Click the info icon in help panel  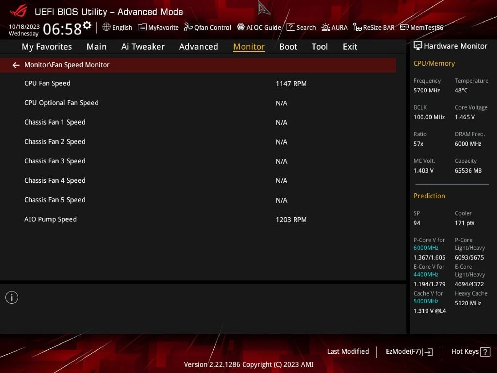12,297
